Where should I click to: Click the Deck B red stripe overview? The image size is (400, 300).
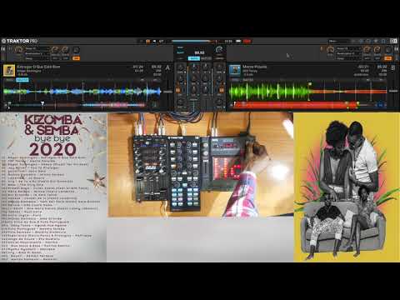[x=296, y=105]
